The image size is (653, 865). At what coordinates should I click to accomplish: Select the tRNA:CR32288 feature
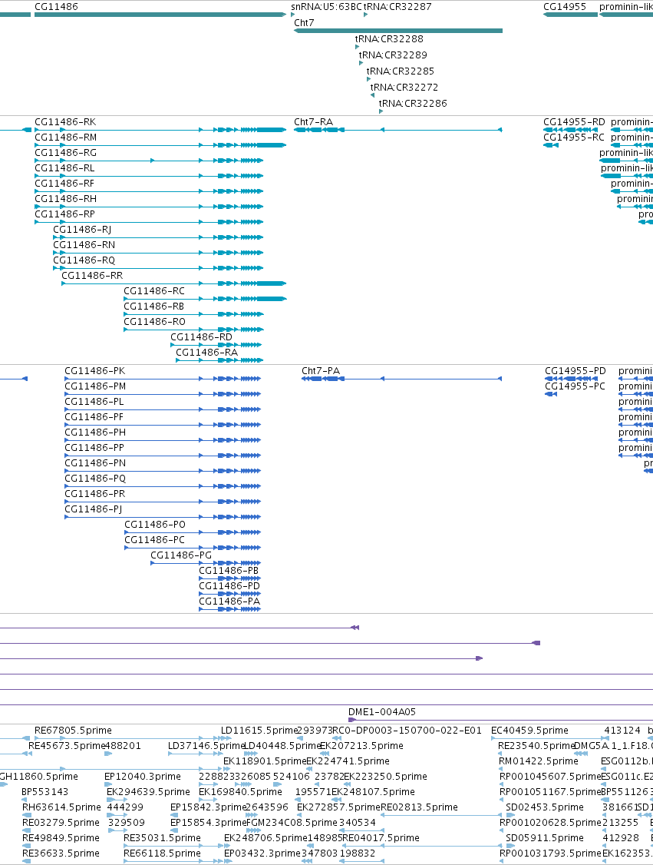tap(389, 39)
